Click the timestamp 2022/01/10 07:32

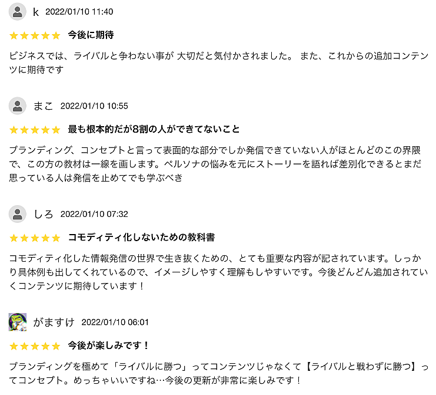point(94,214)
